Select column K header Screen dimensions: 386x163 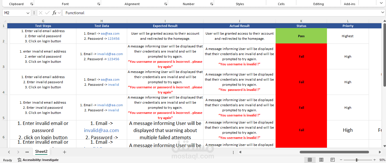(x=301, y=21)
